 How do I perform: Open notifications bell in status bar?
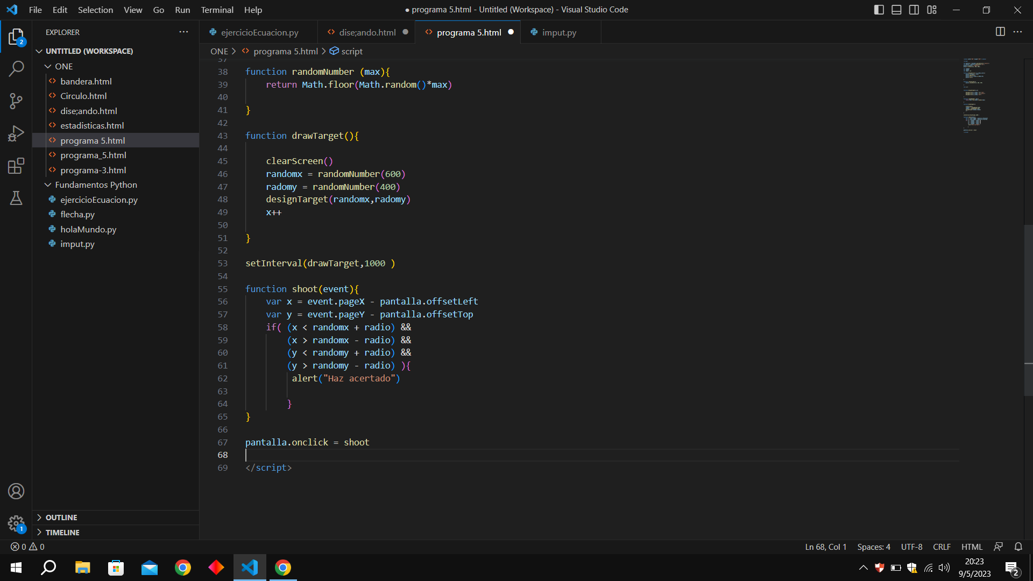tap(1018, 547)
